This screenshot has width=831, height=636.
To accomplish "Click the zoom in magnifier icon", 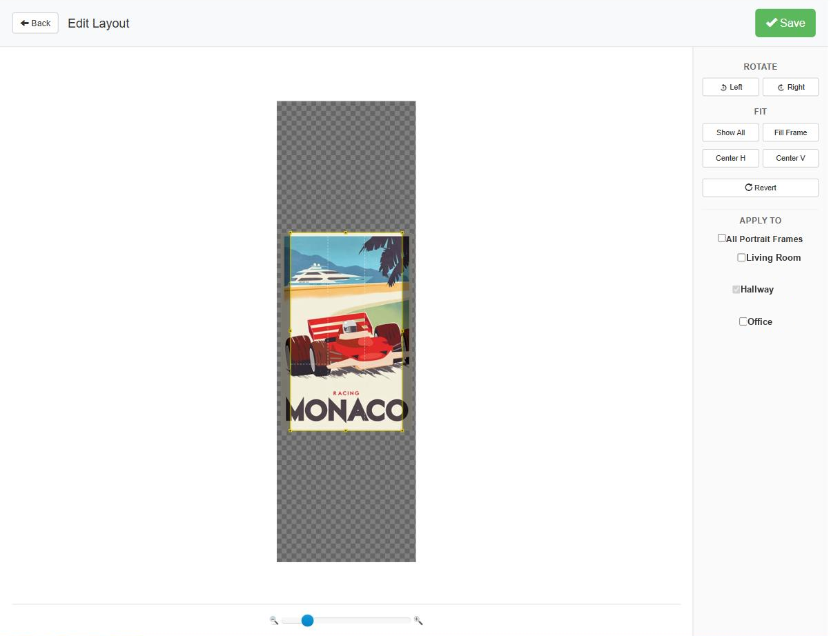I will [x=418, y=621].
